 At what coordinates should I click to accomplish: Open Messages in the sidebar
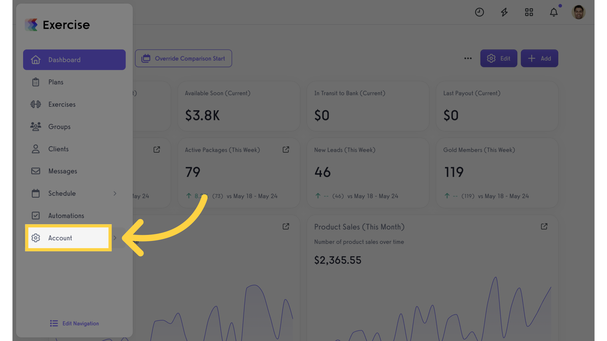[x=74, y=171]
